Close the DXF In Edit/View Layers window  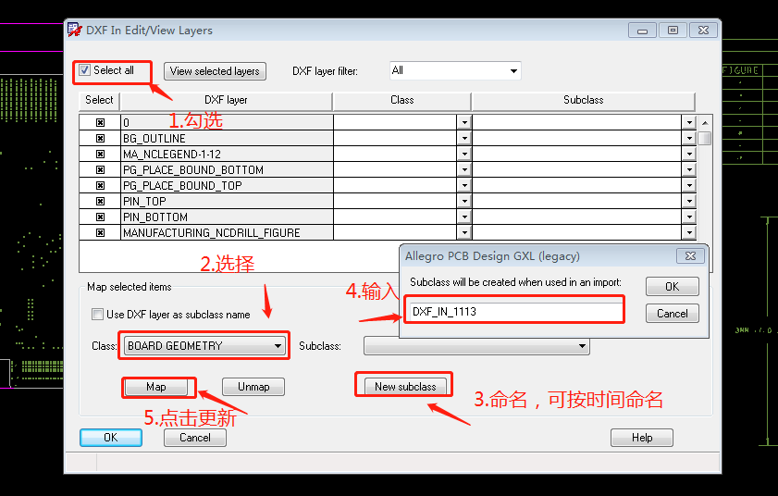pos(703,31)
